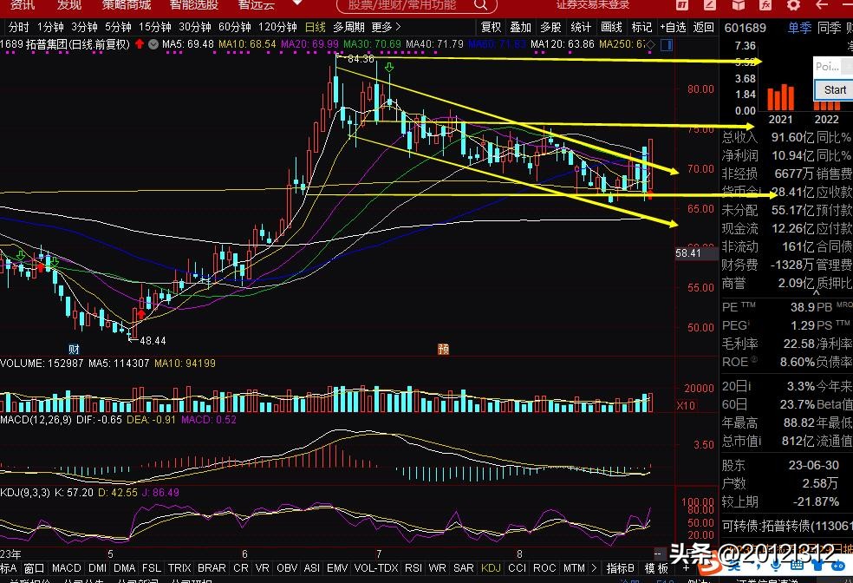Screen dimensions: 853x583
Task: Select 同季 financial tab
Action: [x=829, y=28]
